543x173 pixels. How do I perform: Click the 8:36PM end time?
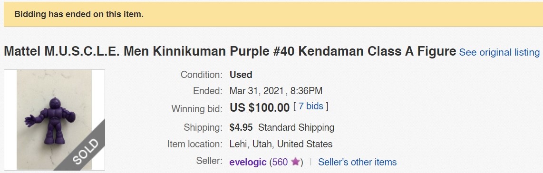(x=306, y=91)
